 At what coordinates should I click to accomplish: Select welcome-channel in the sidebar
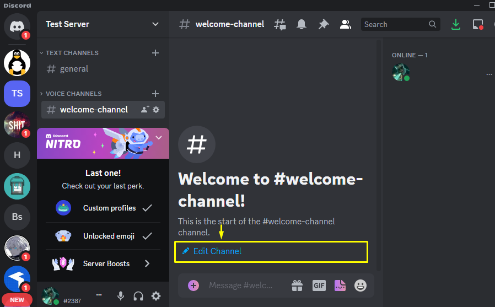pos(103,110)
